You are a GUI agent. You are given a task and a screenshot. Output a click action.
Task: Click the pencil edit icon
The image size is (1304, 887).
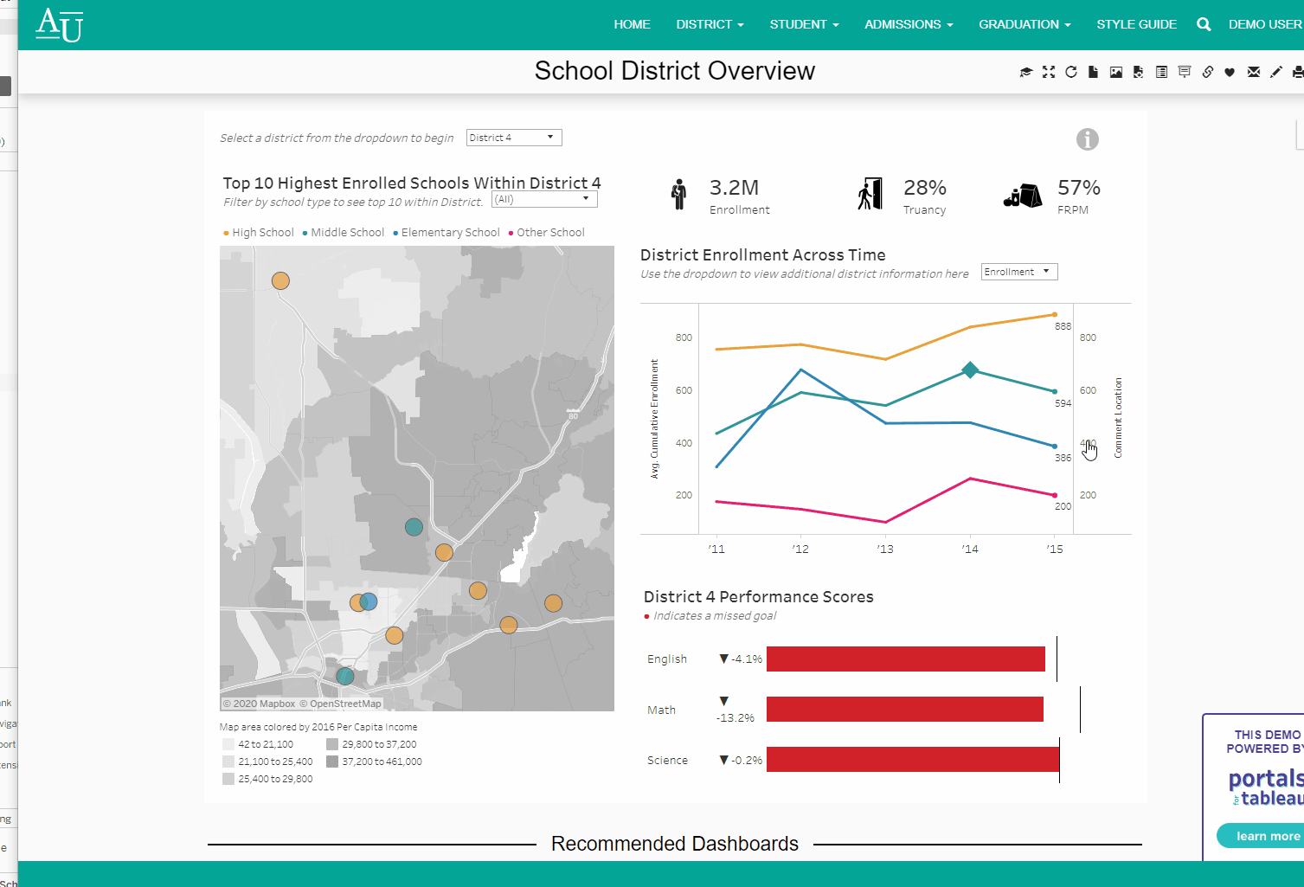(x=1275, y=72)
